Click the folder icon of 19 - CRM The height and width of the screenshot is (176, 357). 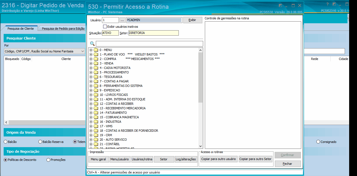coord(96,135)
